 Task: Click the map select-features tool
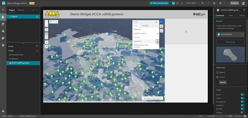point(51,22)
